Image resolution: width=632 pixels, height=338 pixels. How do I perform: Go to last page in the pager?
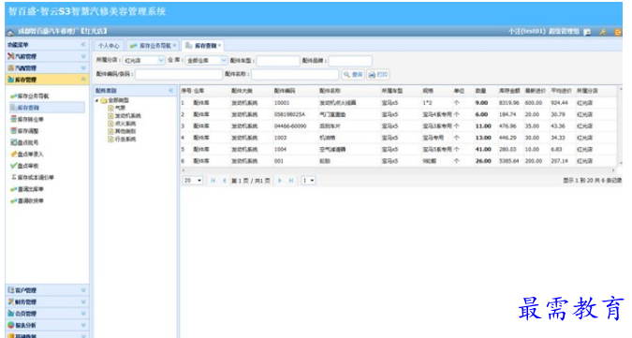(x=290, y=181)
